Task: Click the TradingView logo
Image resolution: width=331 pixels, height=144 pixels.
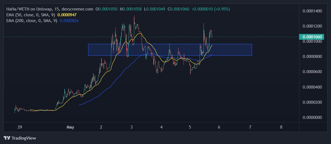Action: point(20,138)
